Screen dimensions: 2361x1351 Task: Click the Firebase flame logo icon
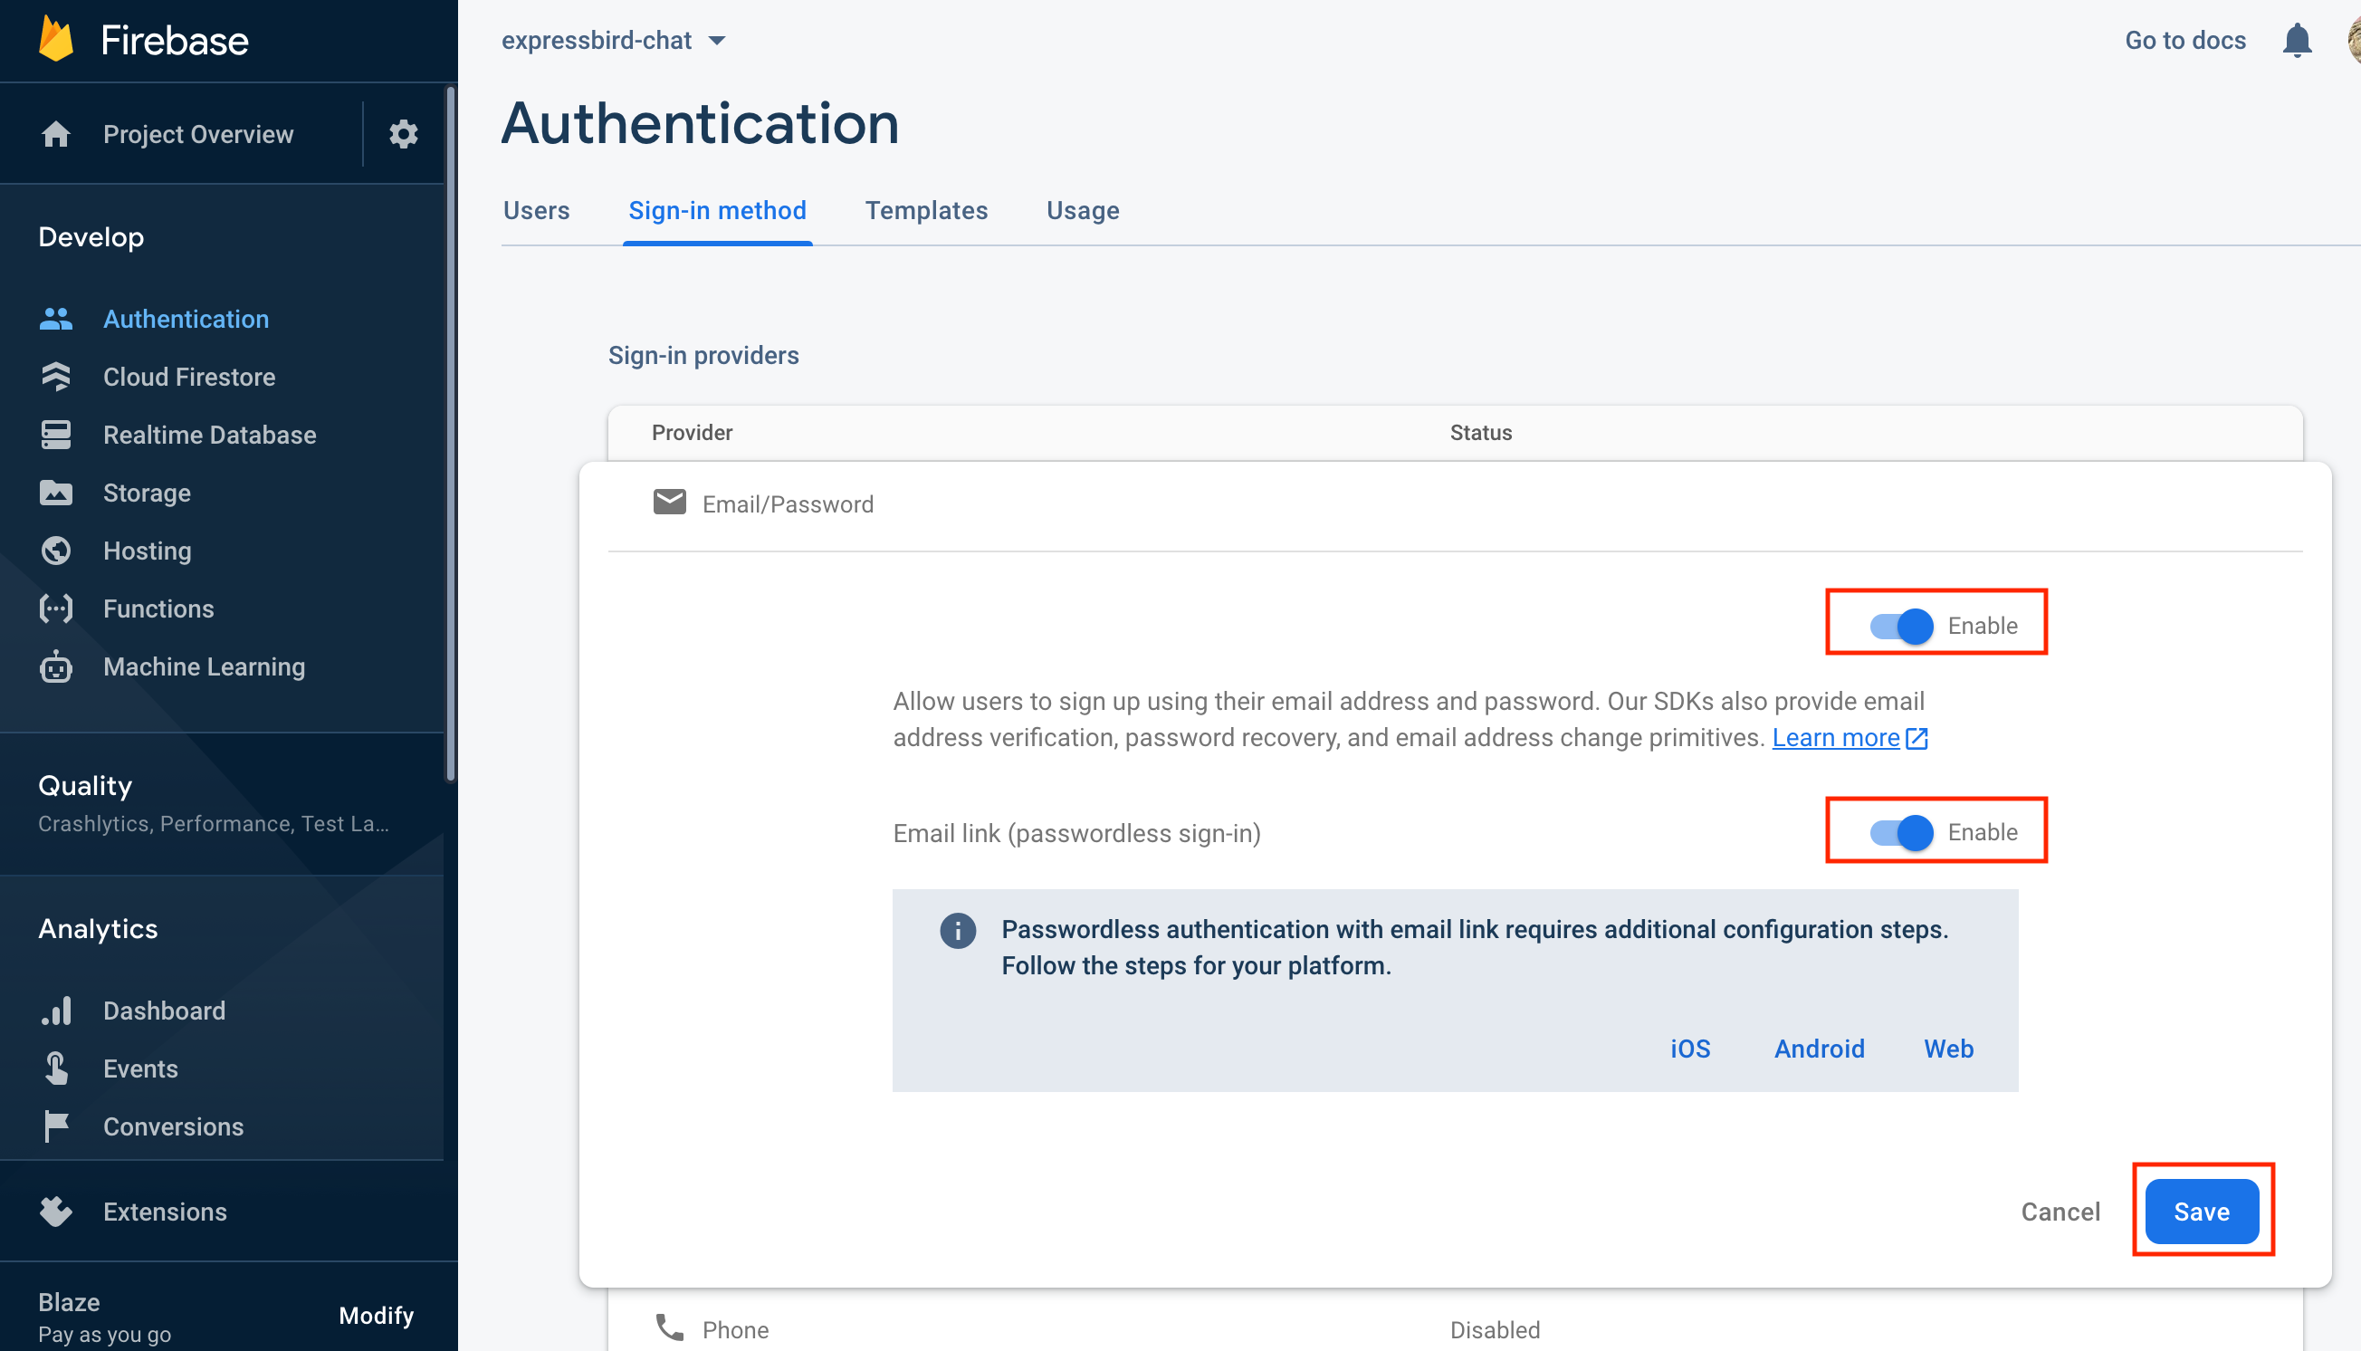point(55,40)
